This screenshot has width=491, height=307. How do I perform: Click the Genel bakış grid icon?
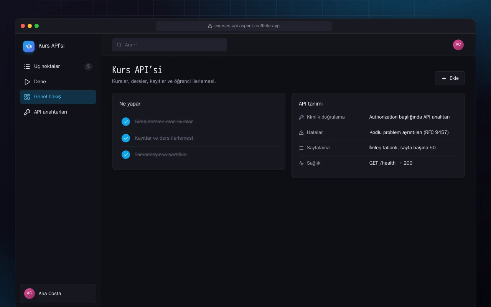[x=27, y=97]
